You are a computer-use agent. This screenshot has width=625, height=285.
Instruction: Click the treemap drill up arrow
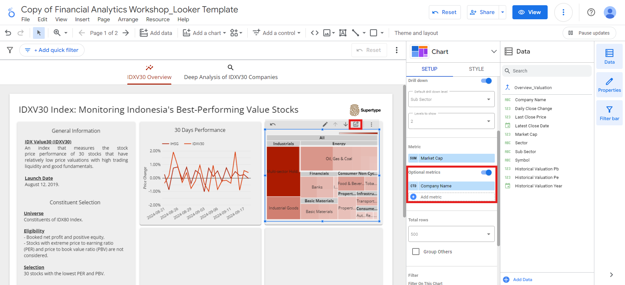click(x=335, y=124)
